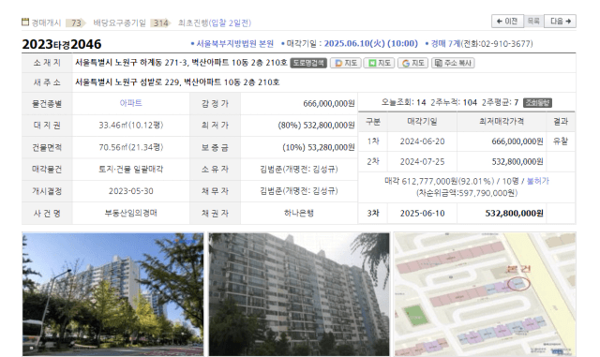Select runner-up amount 차순위금액:597,790,000원
The height and width of the screenshot is (357, 600).
tap(467, 193)
